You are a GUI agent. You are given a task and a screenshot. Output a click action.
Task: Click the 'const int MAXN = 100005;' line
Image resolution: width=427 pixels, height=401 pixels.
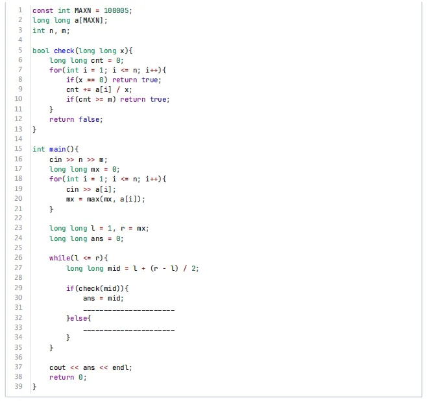point(82,10)
